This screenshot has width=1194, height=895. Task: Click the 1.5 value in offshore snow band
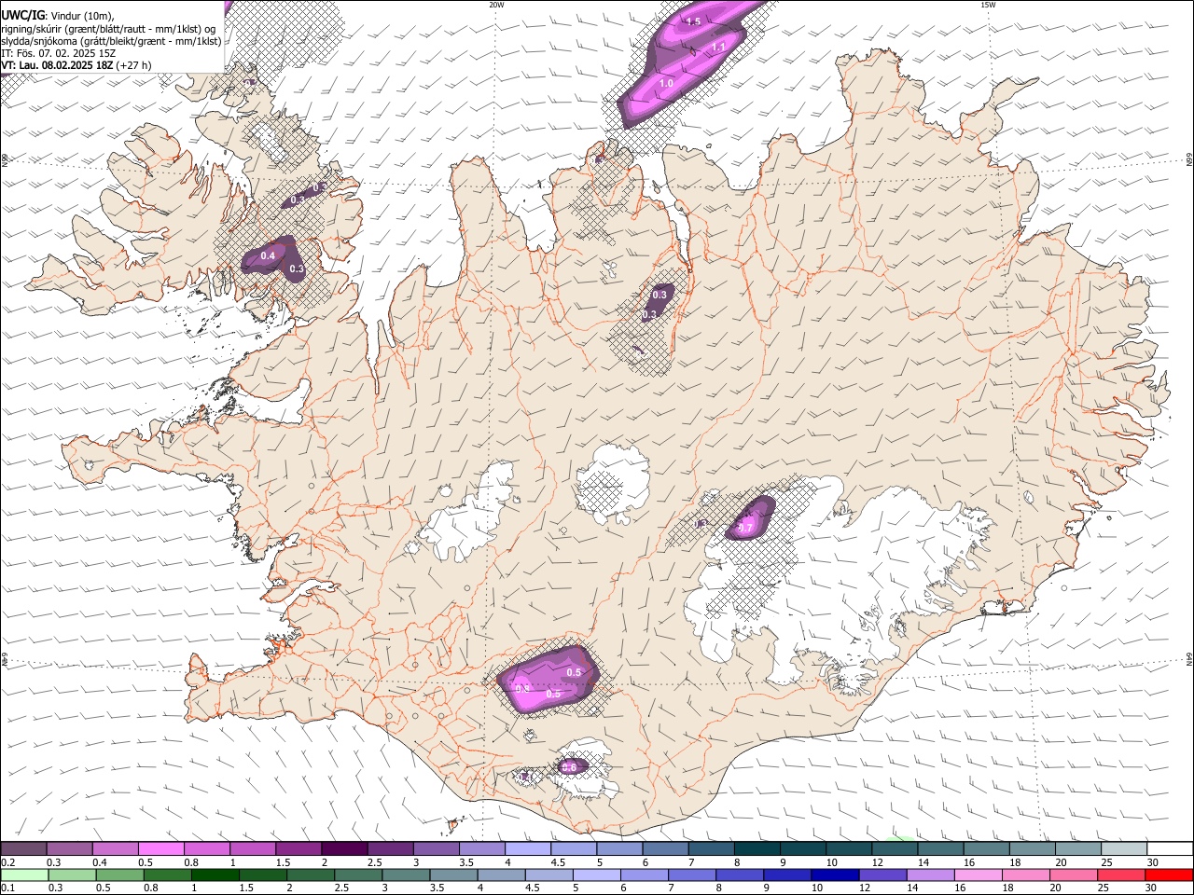pyautogui.click(x=693, y=21)
